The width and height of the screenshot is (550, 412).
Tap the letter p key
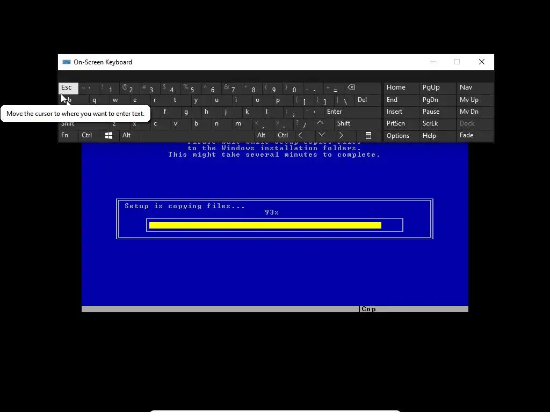click(283, 100)
